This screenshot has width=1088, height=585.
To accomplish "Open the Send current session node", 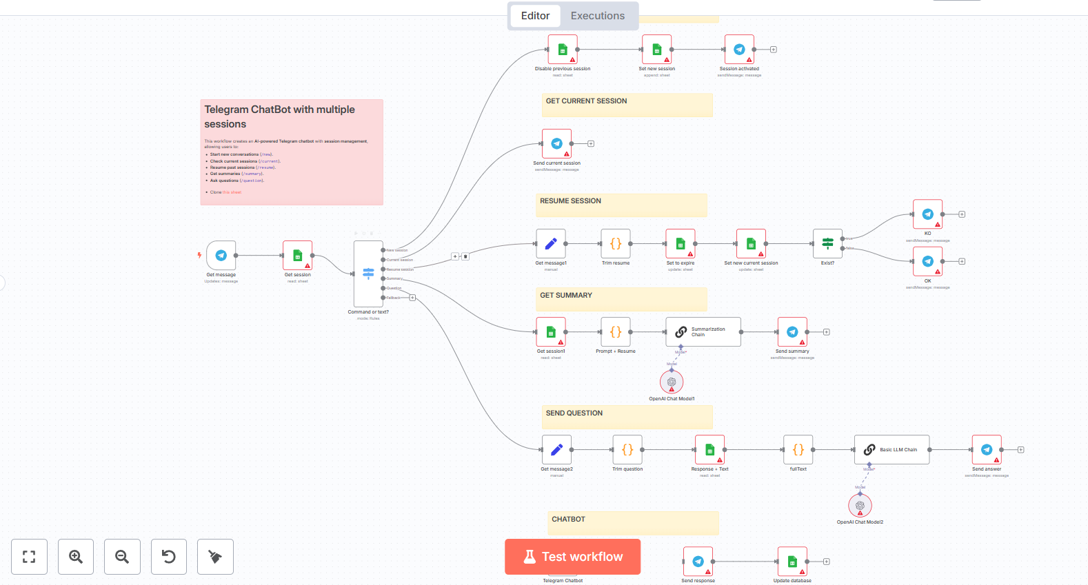I will [x=556, y=144].
